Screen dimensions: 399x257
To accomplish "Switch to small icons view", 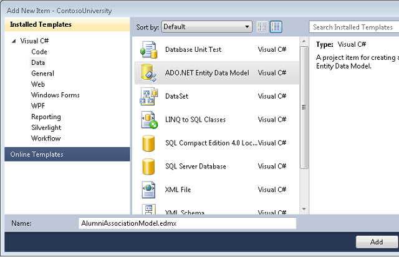I will 262,27.
